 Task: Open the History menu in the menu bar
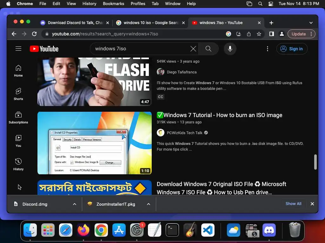[89, 4]
